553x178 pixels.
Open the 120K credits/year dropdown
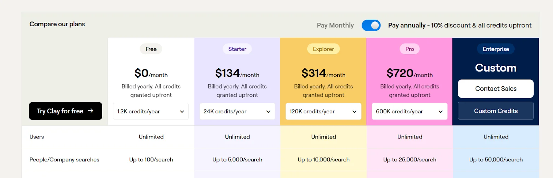[x=323, y=111]
